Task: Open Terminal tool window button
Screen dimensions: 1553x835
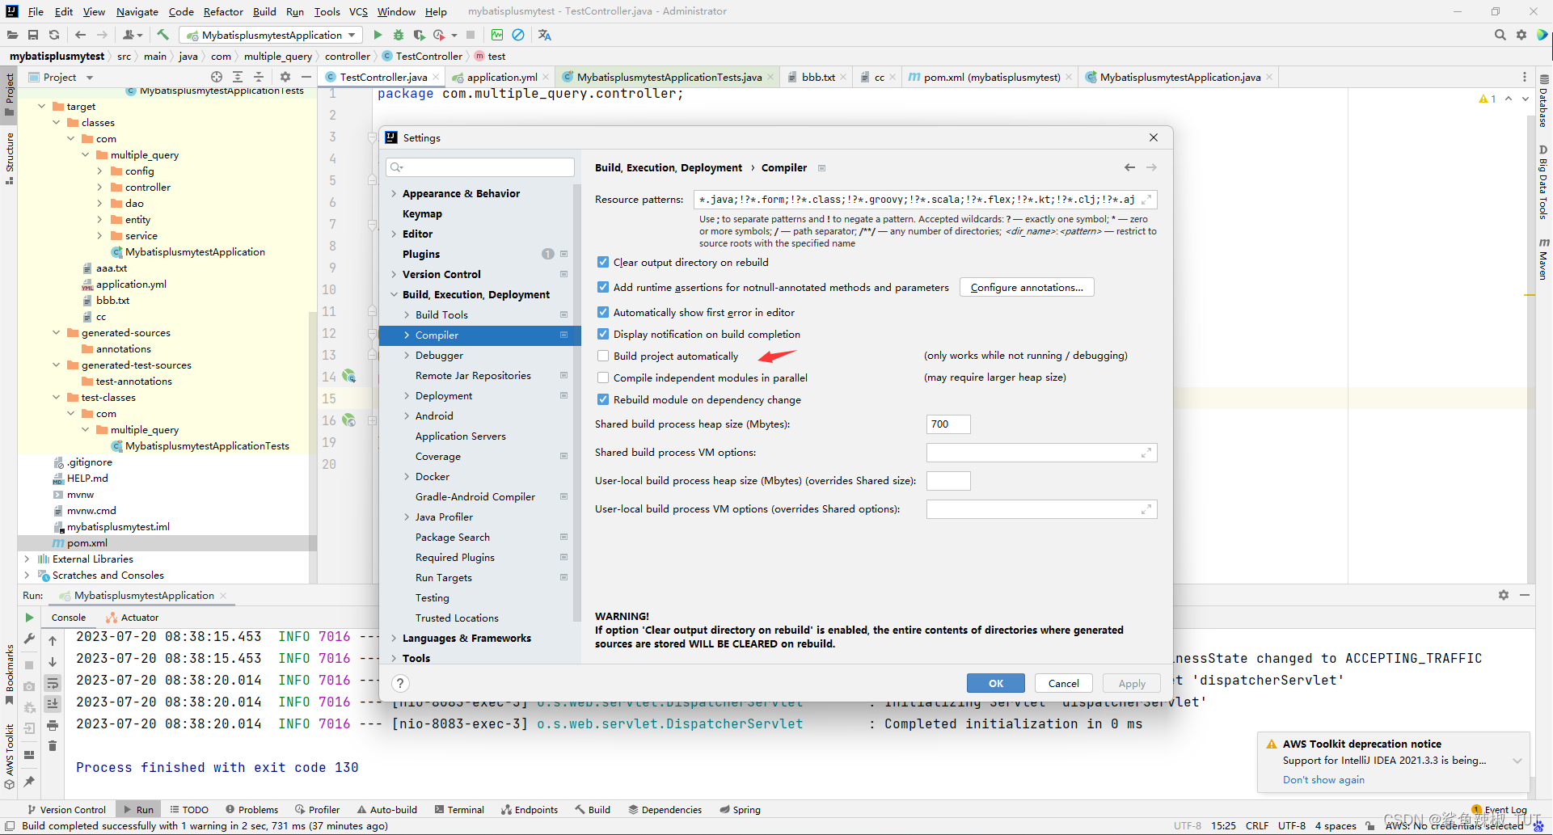Action: (x=459, y=809)
